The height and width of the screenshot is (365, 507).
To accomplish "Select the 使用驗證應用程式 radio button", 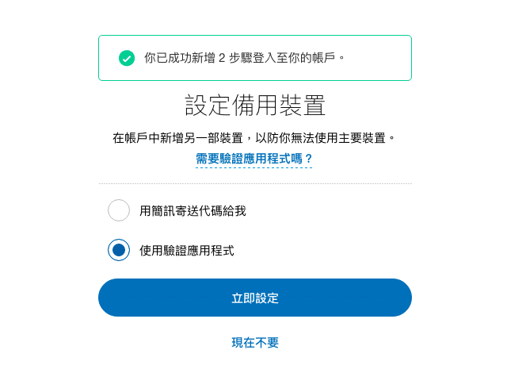I will point(119,250).
